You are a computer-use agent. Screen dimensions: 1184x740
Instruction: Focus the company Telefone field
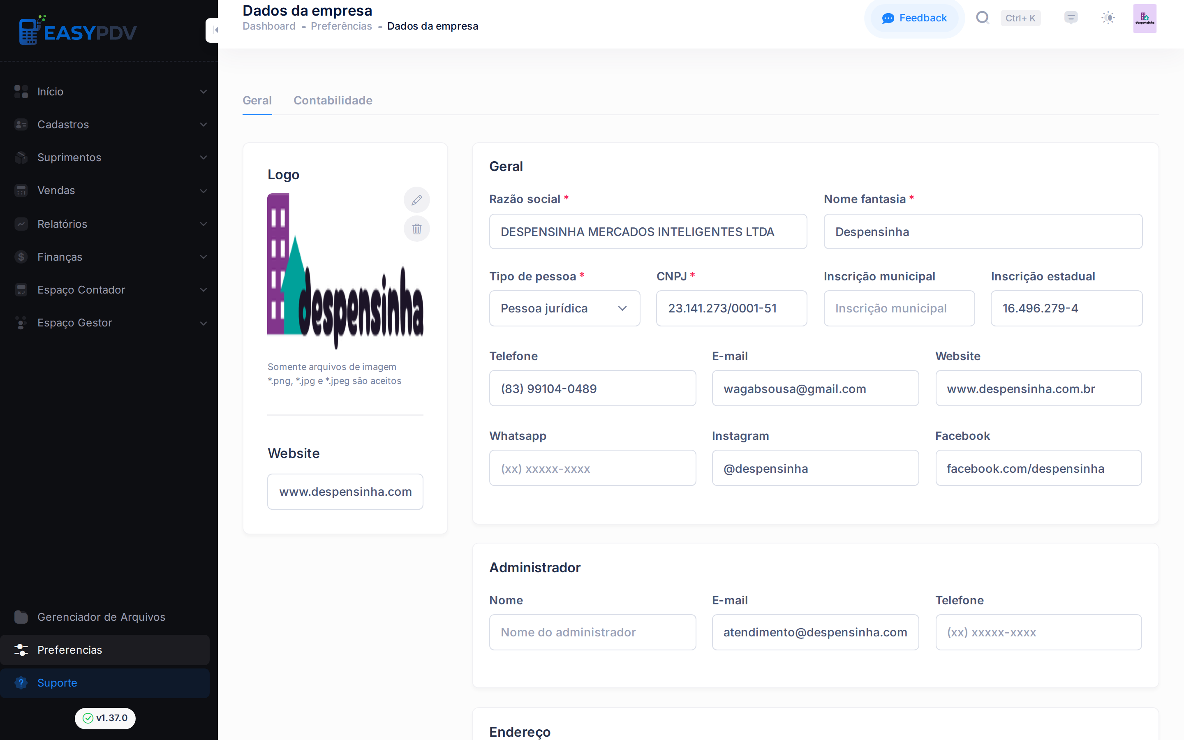(x=592, y=388)
